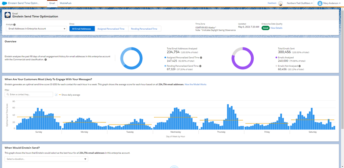Click the Feedback link
Viewport: 344px width, 168px height.
(272, 3)
